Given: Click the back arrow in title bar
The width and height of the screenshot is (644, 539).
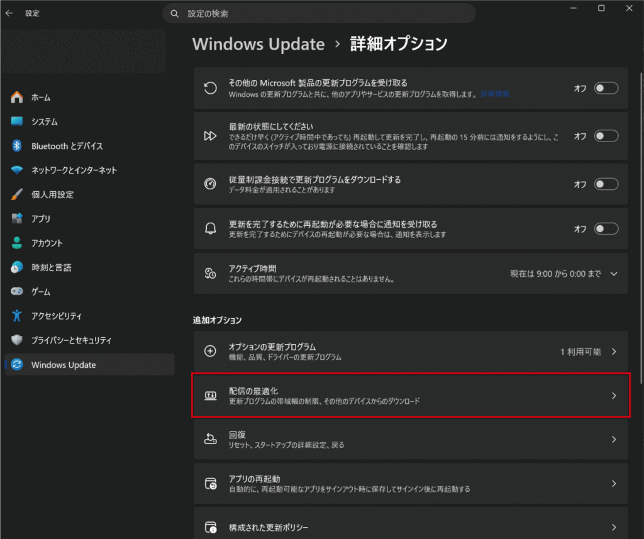Looking at the screenshot, I should click(9, 13).
